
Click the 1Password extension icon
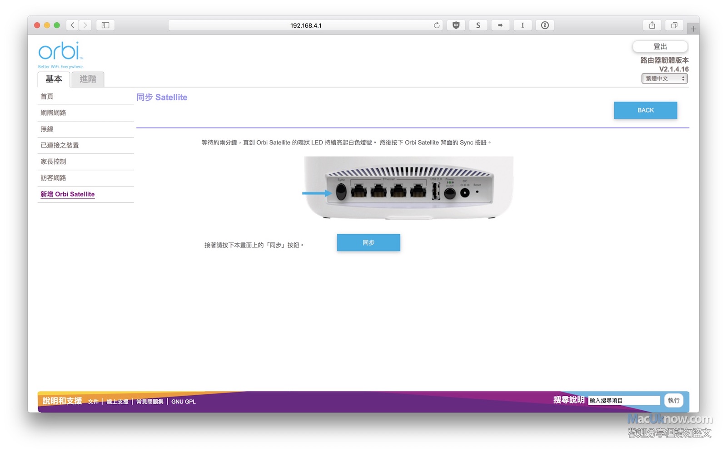click(545, 25)
